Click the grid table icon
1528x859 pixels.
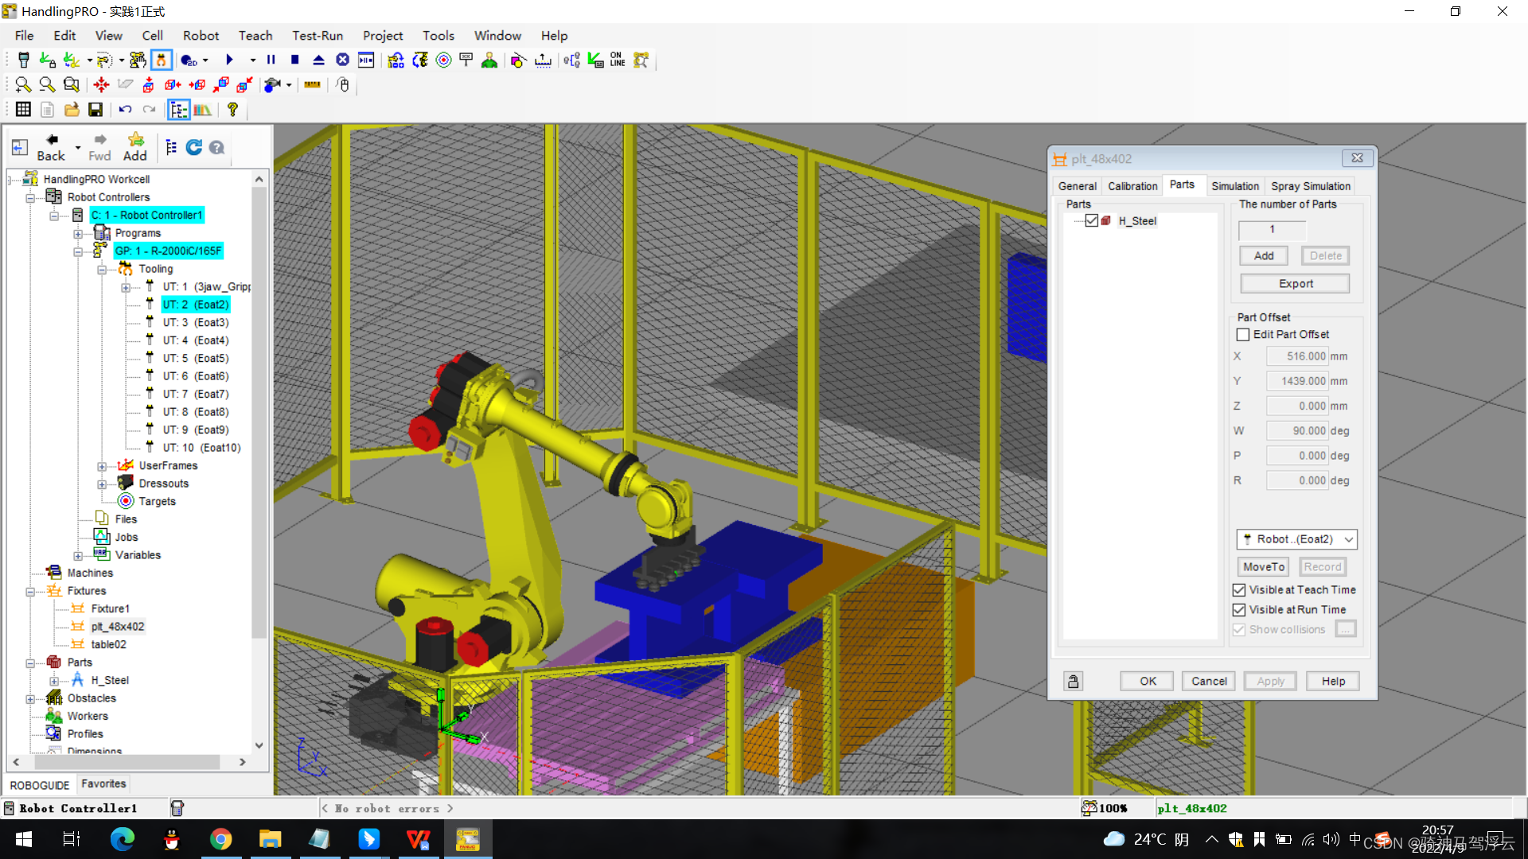[23, 110]
